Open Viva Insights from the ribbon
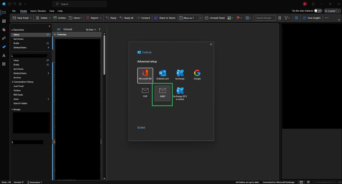 [312, 18]
